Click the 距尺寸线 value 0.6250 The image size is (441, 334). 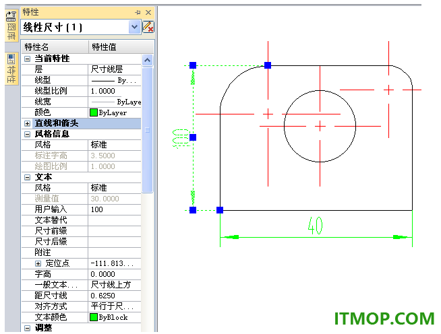tap(103, 296)
